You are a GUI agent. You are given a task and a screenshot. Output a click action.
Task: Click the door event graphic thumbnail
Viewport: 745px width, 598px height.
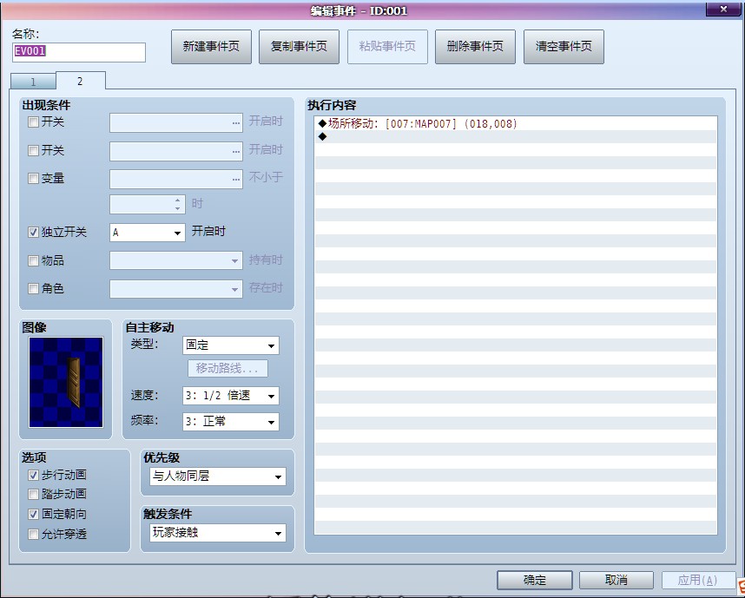coord(66,382)
